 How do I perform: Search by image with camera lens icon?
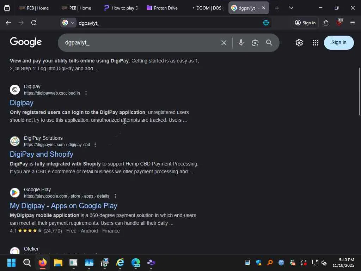coord(255,43)
